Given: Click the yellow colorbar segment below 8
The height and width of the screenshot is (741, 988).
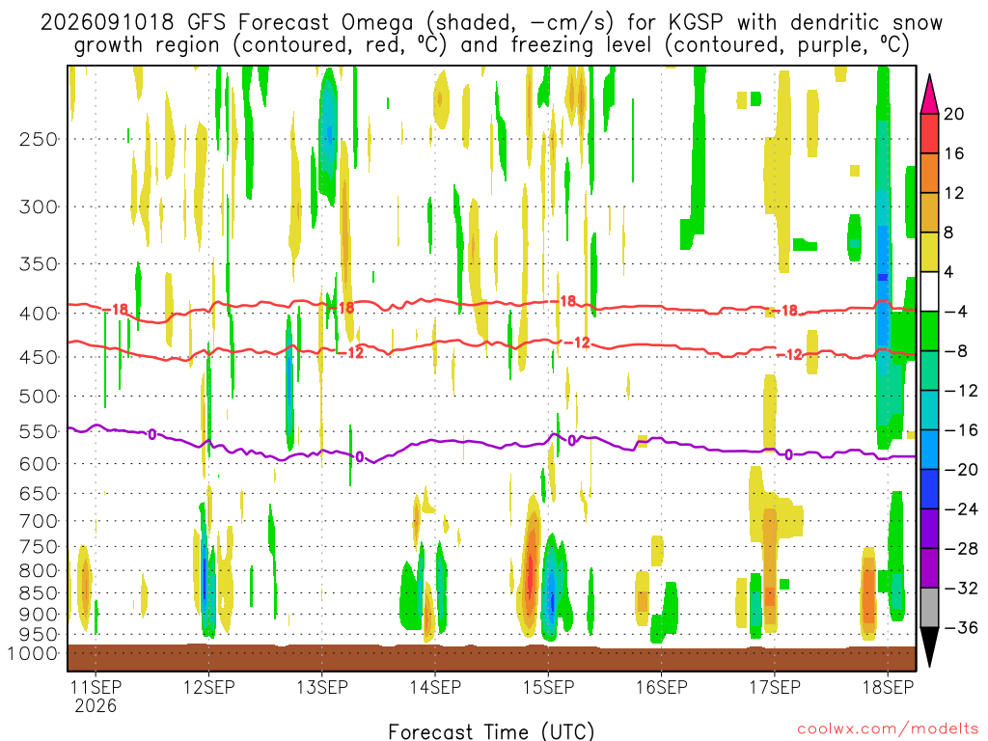Looking at the screenshot, I should [929, 252].
